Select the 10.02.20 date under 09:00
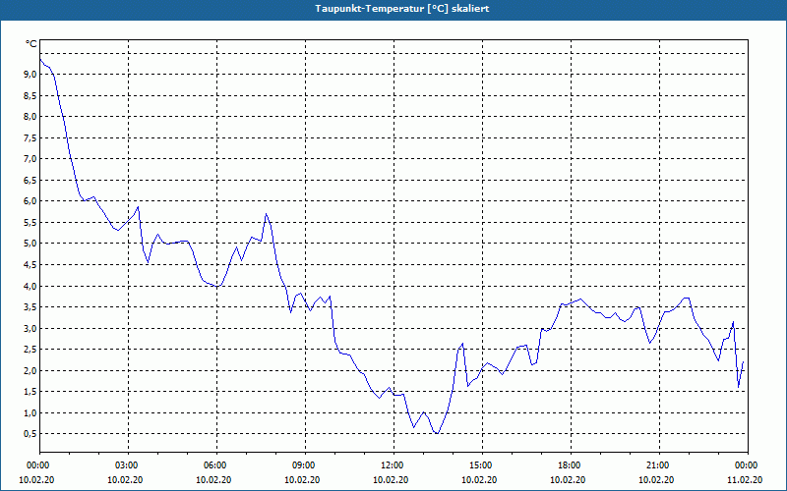787x491 pixels. point(302,480)
